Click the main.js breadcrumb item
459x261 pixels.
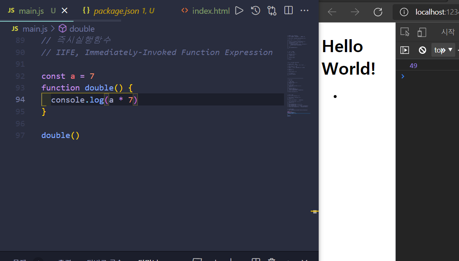pos(35,29)
